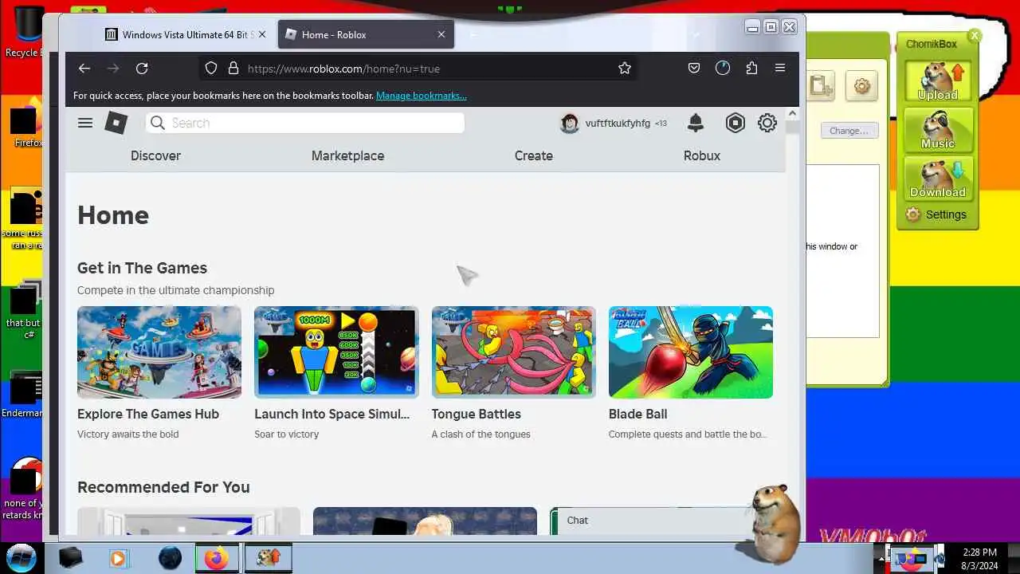Open the Roblox hamburger navigation menu
Viewport: 1020px width, 574px height.
click(x=85, y=123)
